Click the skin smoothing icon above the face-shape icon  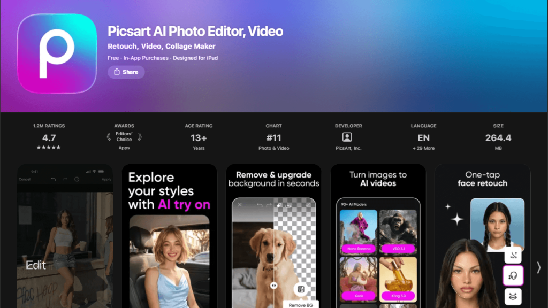point(513,255)
